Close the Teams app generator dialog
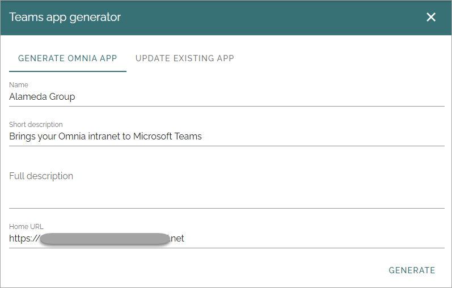Viewport: 452px width, 288px height. [x=431, y=17]
